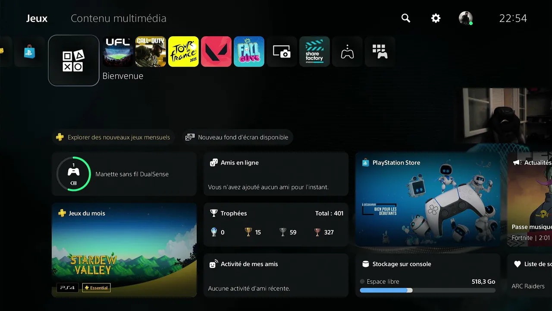Screen dimensions: 552x311
Task: Launch the Fall Guys tile
Action: [x=249, y=52]
